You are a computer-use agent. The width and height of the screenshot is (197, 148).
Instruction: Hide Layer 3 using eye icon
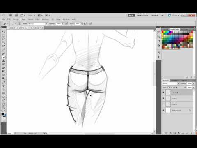[x=163, y=92]
